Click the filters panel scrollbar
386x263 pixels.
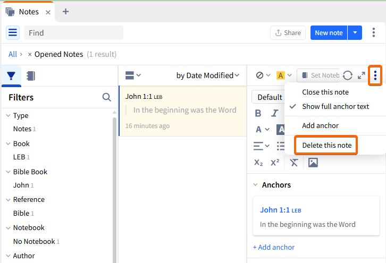click(114, 190)
